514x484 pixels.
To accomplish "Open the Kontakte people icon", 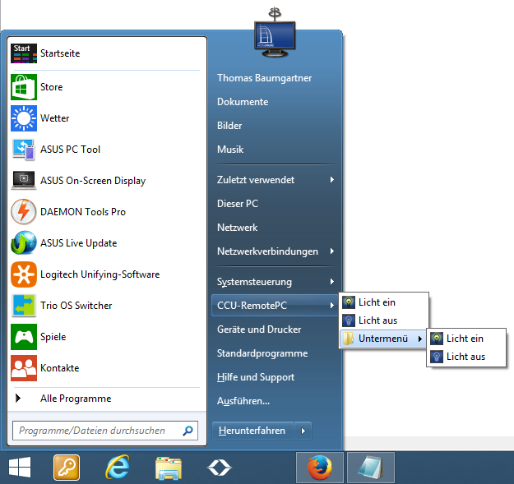I will click(24, 368).
